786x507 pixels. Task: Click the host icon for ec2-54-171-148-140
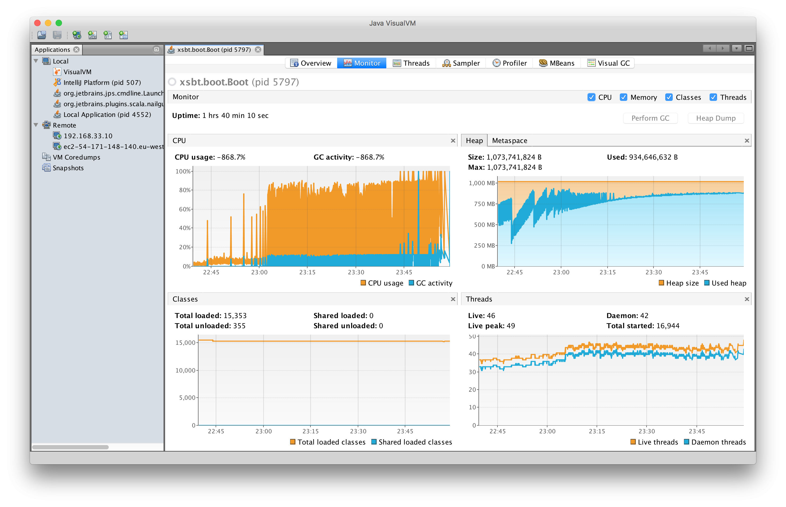57,146
